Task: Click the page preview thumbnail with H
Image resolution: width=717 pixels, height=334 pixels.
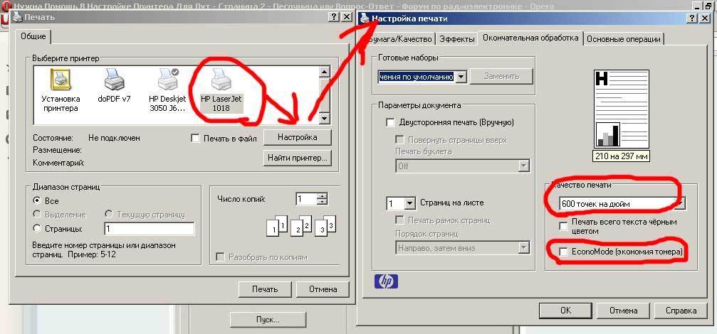Action: 622,109
